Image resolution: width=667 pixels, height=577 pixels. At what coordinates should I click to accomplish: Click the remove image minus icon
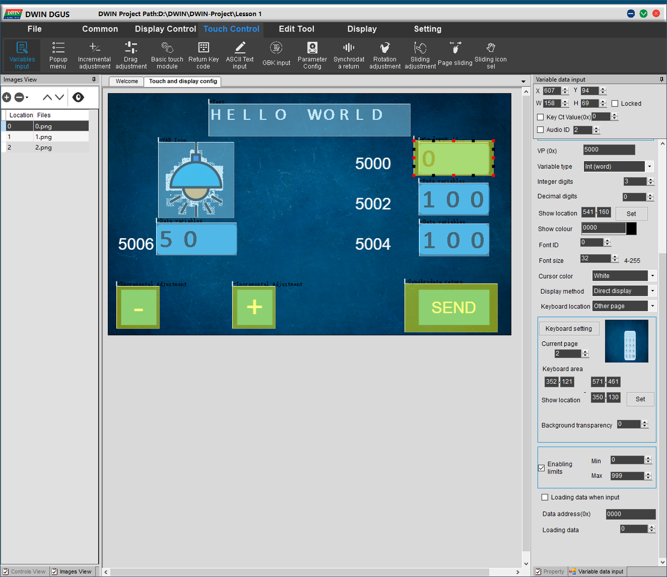(19, 97)
